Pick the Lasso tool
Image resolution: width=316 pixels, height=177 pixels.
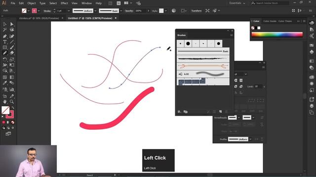pos(12,30)
